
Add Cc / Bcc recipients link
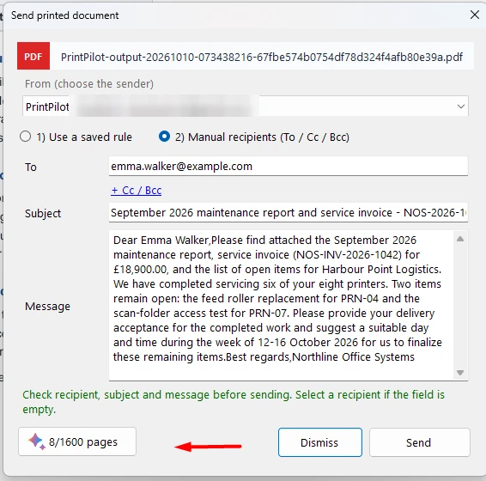click(x=136, y=190)
